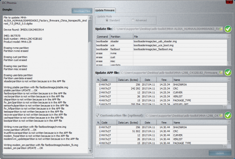
Task: Select CURVER row in Customization table
Action: [x=161, y=135]
